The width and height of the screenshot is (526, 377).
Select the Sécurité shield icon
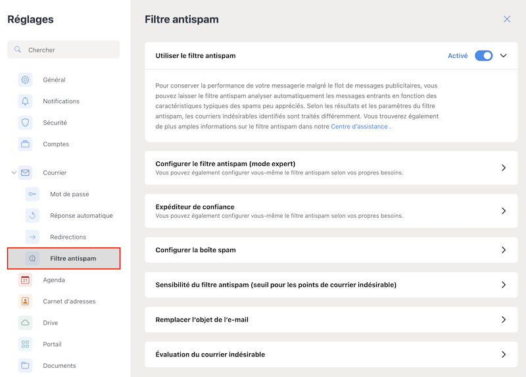click(25, 123)
